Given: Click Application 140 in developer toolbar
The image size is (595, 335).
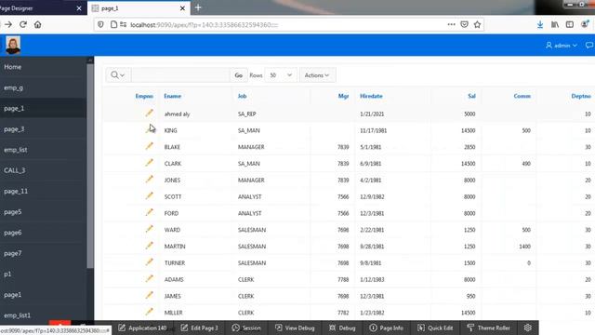Looking at the screenshot, I should pyautogui.click(x=142, y=328).
